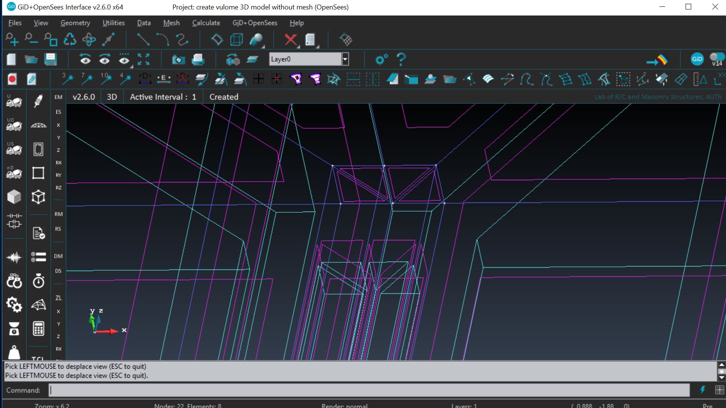Expand the eye view options with dotted top
This screenshot has height=408, width=726.
click(124, 59)
